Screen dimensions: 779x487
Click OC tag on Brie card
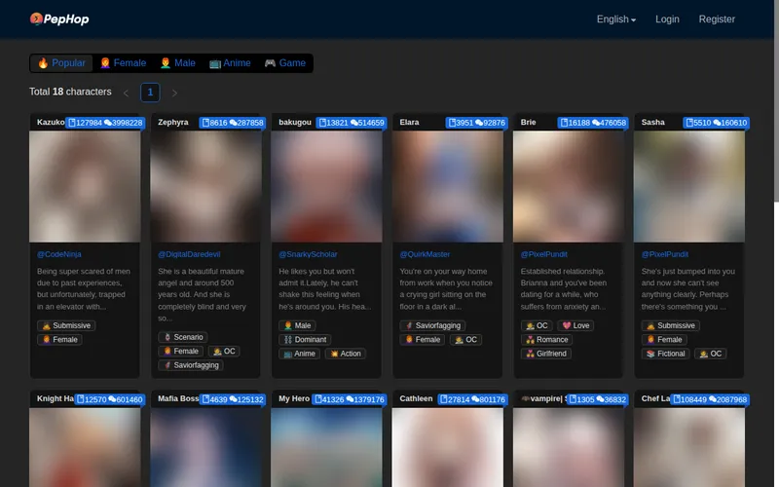coord(537,325)
